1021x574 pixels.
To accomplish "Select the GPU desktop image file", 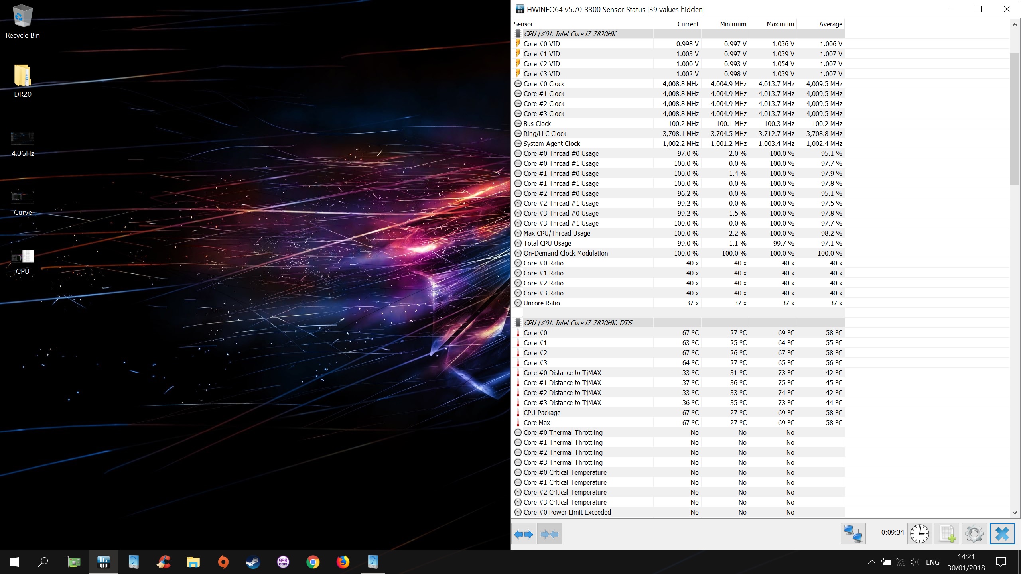I will pyautogui.click(x=23, y=262).
